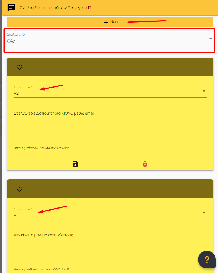Click the plus icon beside Νέο
218x273 pixels.
point(106,22)
